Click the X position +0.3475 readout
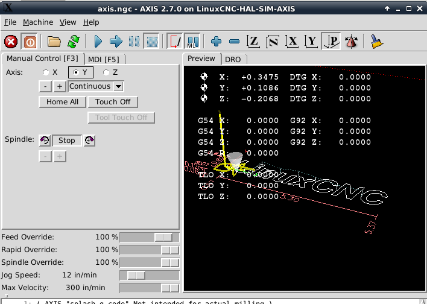The image size is (427, 304). [260, 77]
